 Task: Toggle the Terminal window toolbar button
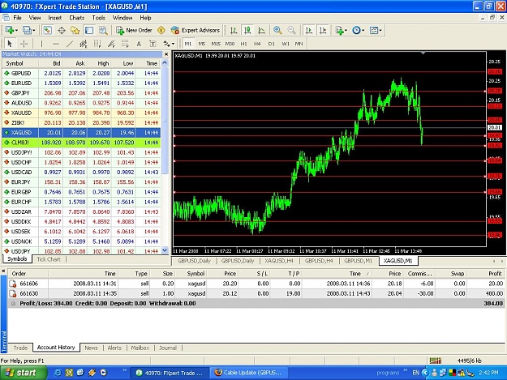[89, 30]
